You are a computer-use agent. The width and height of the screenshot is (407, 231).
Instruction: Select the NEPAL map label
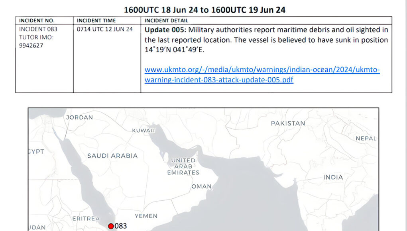tap(366, 139)
